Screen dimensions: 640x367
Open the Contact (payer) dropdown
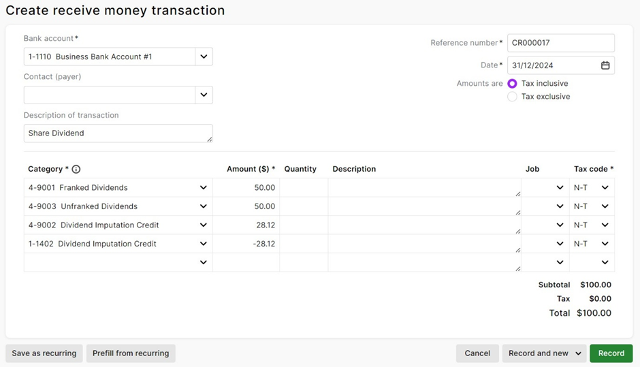pyautogui.click(x=204, y=95)
